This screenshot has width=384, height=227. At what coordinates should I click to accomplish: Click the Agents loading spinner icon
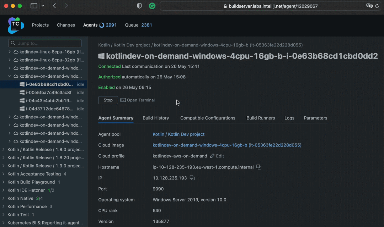pos(102,25)
